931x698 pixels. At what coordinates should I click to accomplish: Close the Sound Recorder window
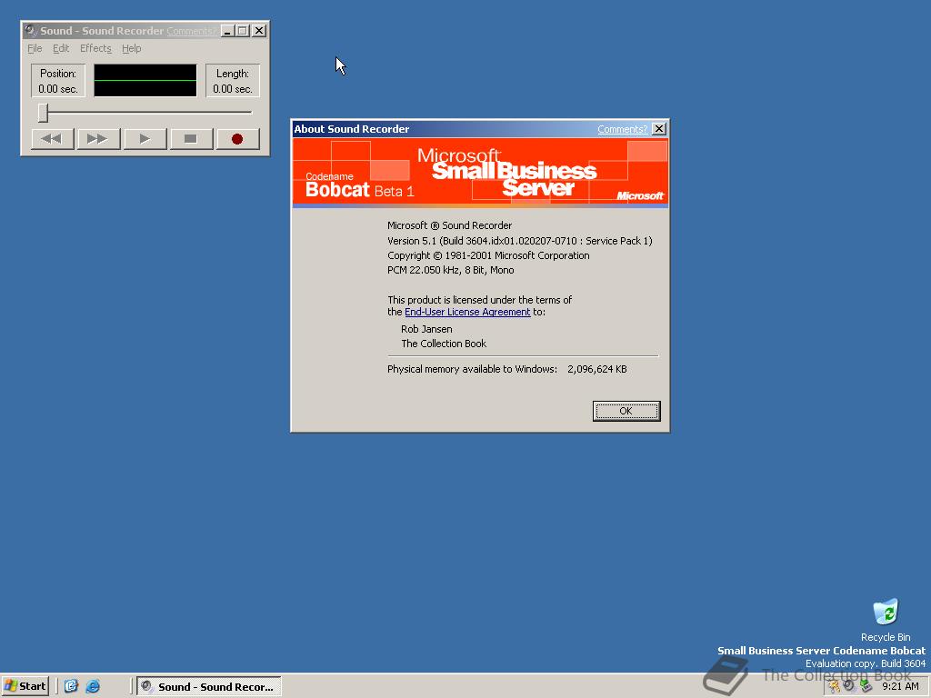[x=259, y=30]
